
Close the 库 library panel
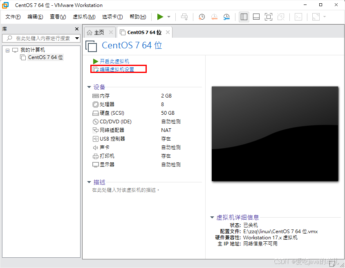click(x=77, y=29)
